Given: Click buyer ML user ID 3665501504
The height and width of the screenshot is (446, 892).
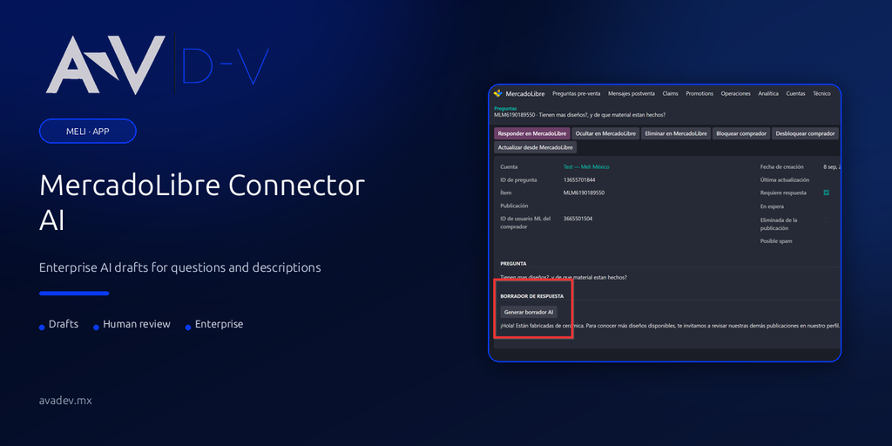Looking at the screenshot, I should pos(578,219).
